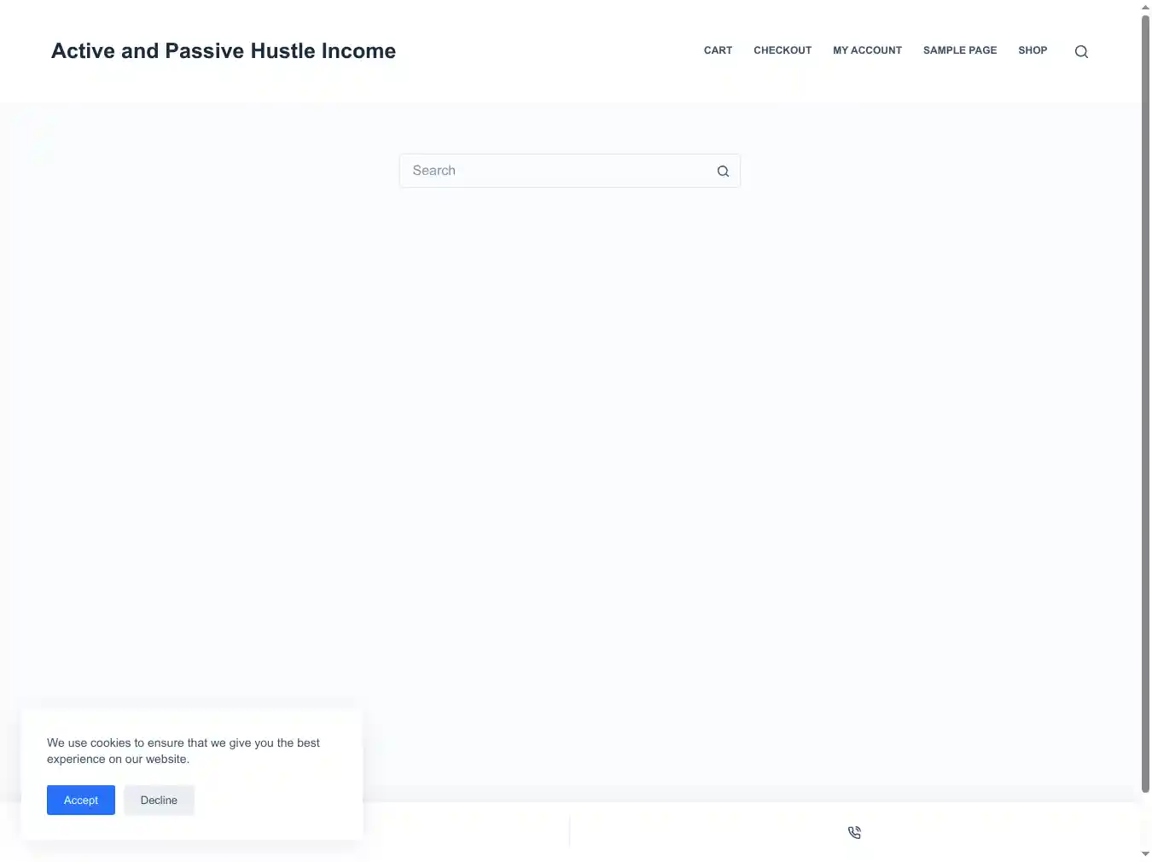Go to the Checkout page

pos(783,50)
